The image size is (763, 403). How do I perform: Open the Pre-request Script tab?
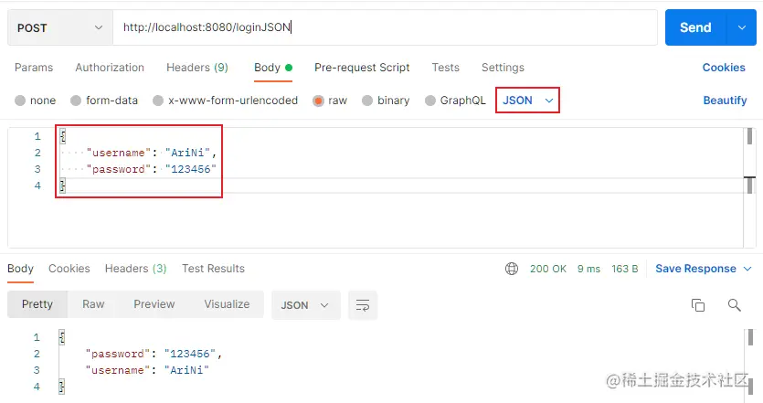(x=362, y=68)
